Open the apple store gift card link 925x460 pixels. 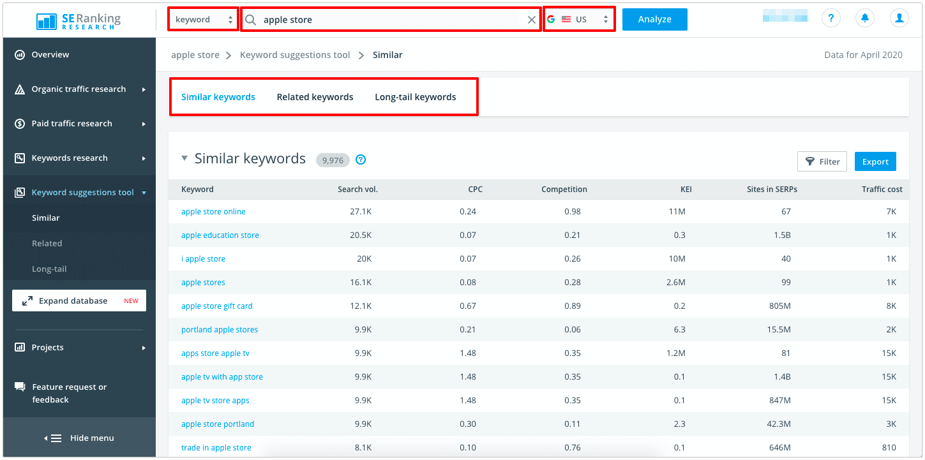217,306
